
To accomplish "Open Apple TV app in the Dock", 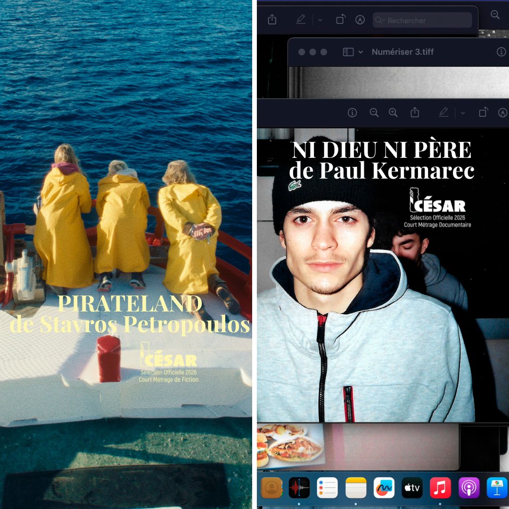I will click(412, 488).
